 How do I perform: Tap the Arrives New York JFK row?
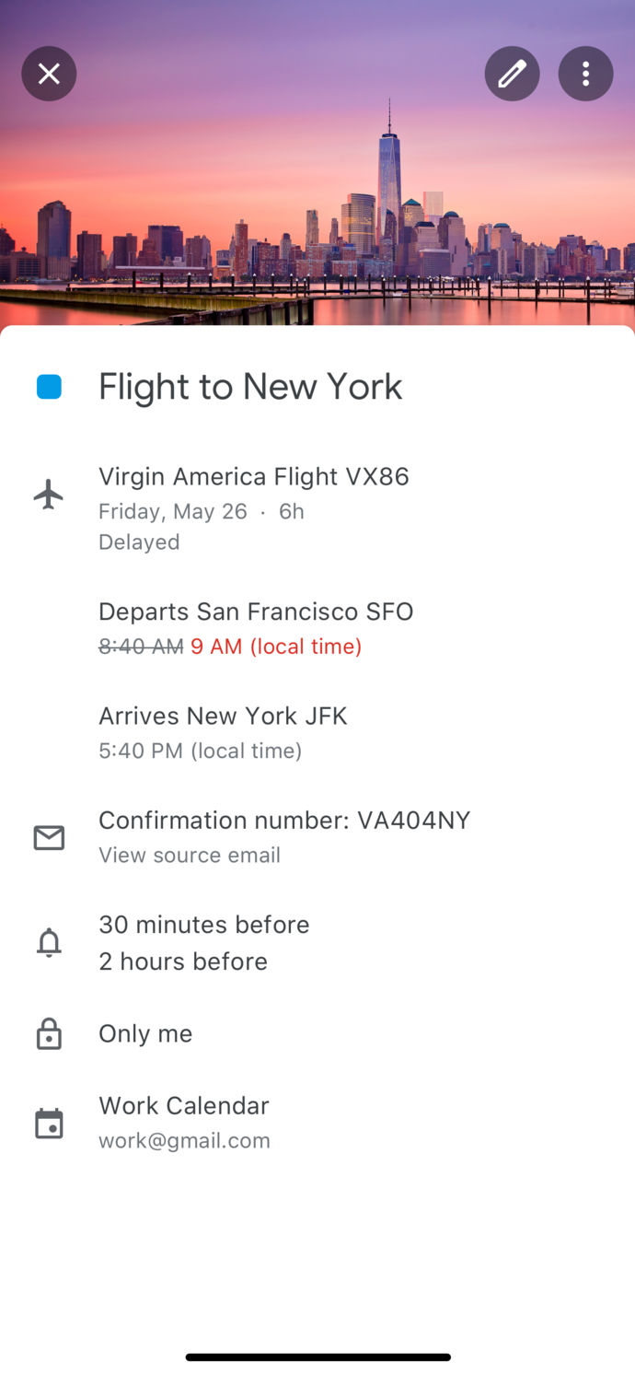click(x=223, y=716)
